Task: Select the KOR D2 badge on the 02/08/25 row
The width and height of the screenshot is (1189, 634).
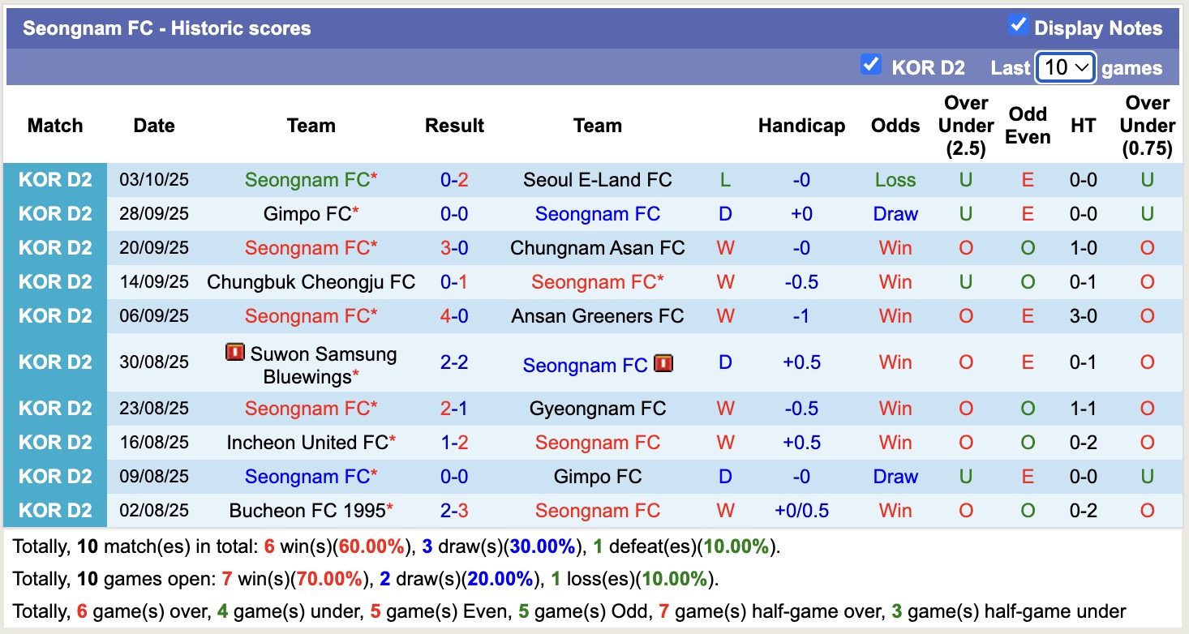Action: [54, 510]
